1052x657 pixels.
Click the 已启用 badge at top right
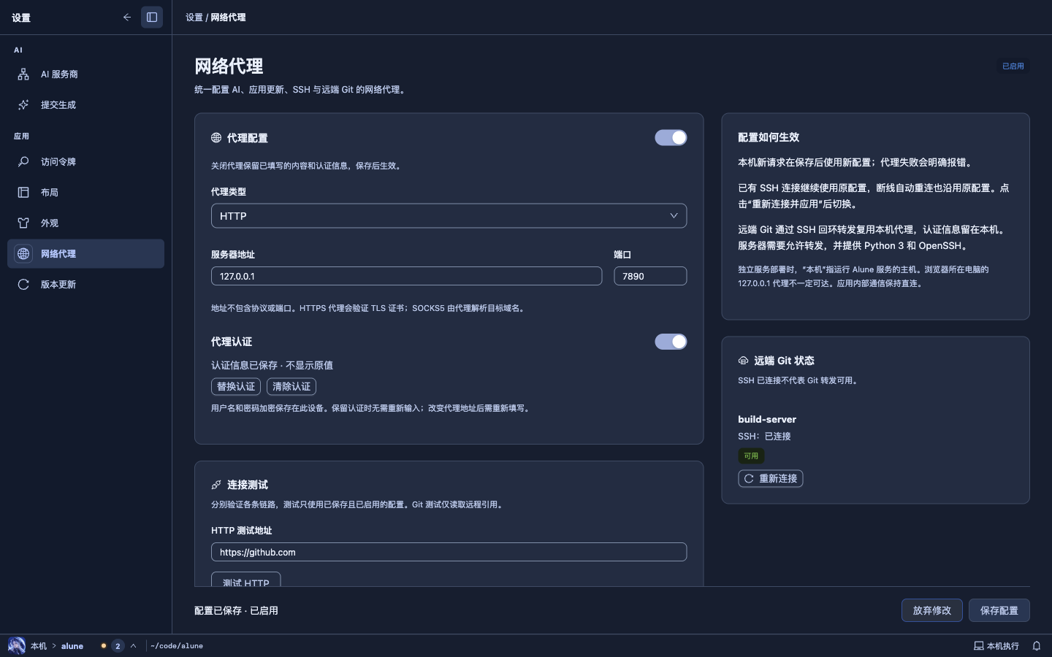(1013, 66)
